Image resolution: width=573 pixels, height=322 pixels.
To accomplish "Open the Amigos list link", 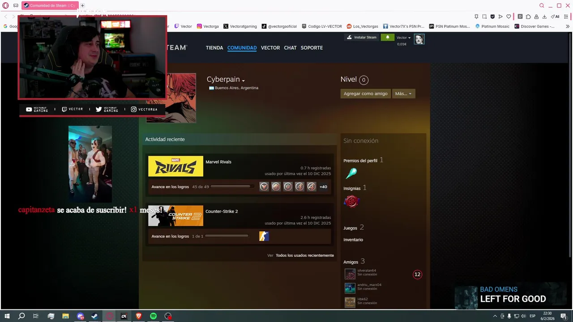I will pyautogui.click(x=351, y=262).
